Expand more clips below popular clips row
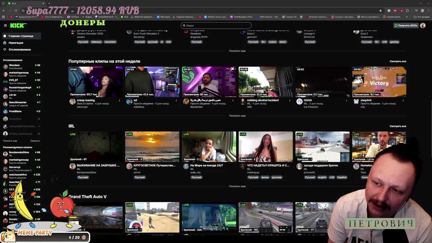 (x=237, y=116)
